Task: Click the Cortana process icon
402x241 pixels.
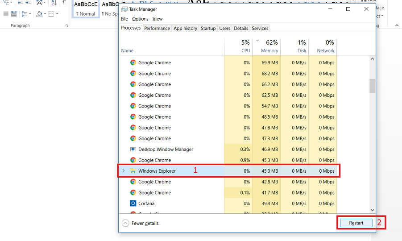Action: tap(133, 204)
